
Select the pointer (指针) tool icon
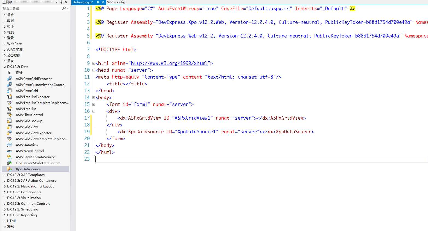(9, 73)
